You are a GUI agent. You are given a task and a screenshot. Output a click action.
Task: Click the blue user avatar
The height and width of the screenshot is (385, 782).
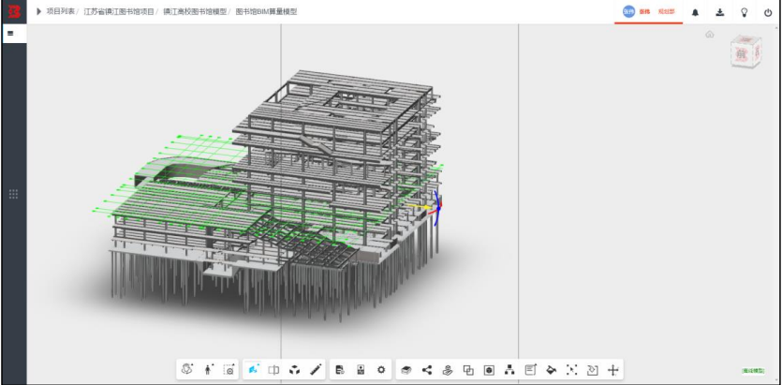(629, 11)
